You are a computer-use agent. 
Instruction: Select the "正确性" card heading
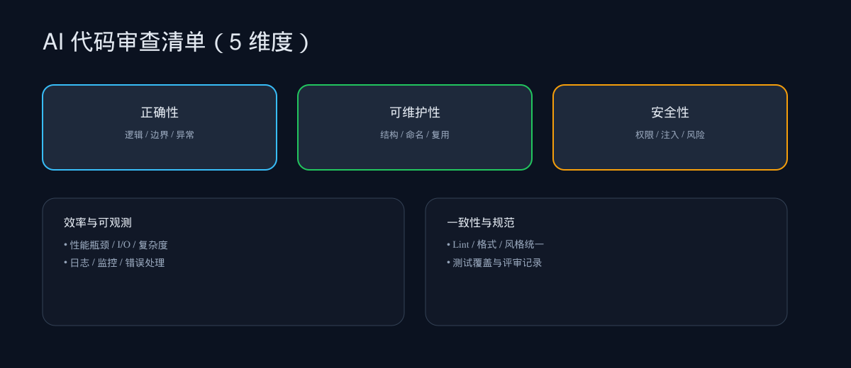click(160, 113)
